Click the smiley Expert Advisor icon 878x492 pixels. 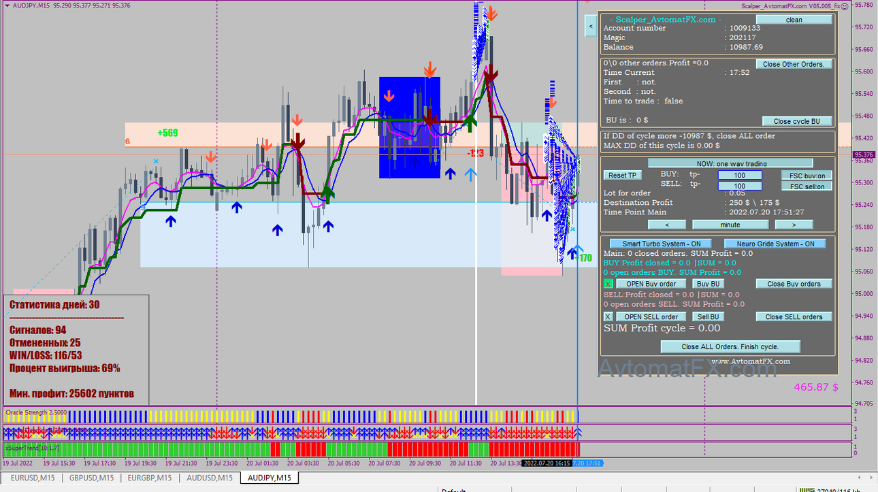tap(845, 5)
